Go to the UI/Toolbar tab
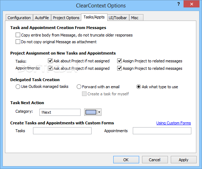 [x=118, y=18]
